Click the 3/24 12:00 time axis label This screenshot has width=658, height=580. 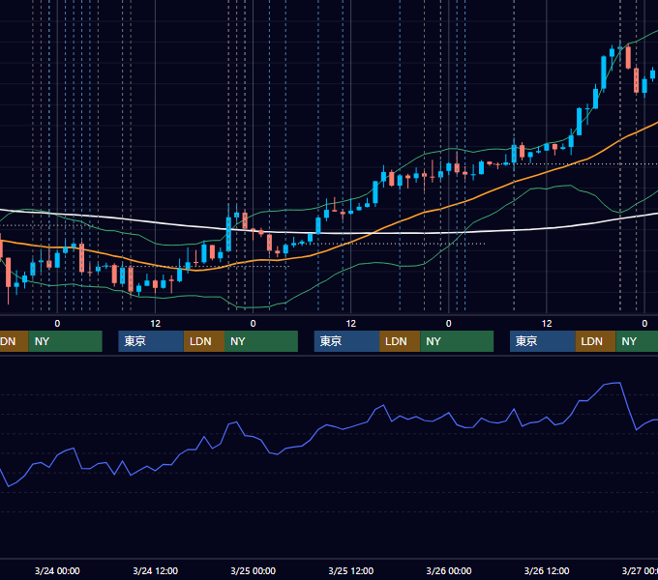pyautogui.click(x=155, y=570)
